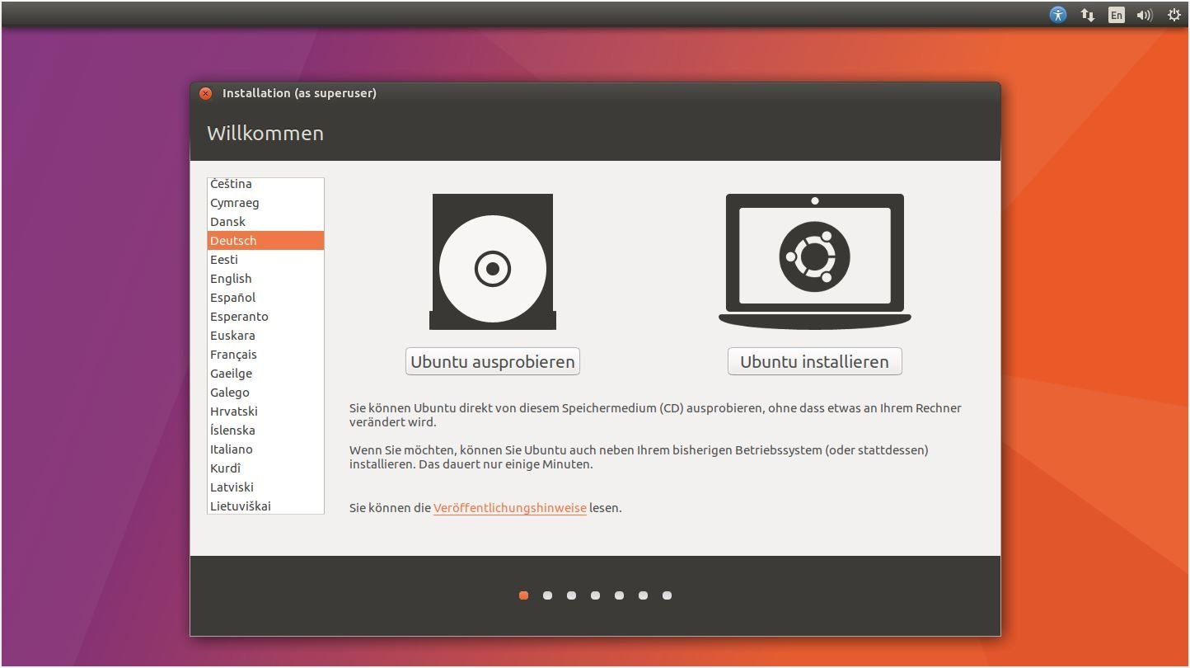
Task: Click the CD drive illustration
Action: tap(493, 261)
